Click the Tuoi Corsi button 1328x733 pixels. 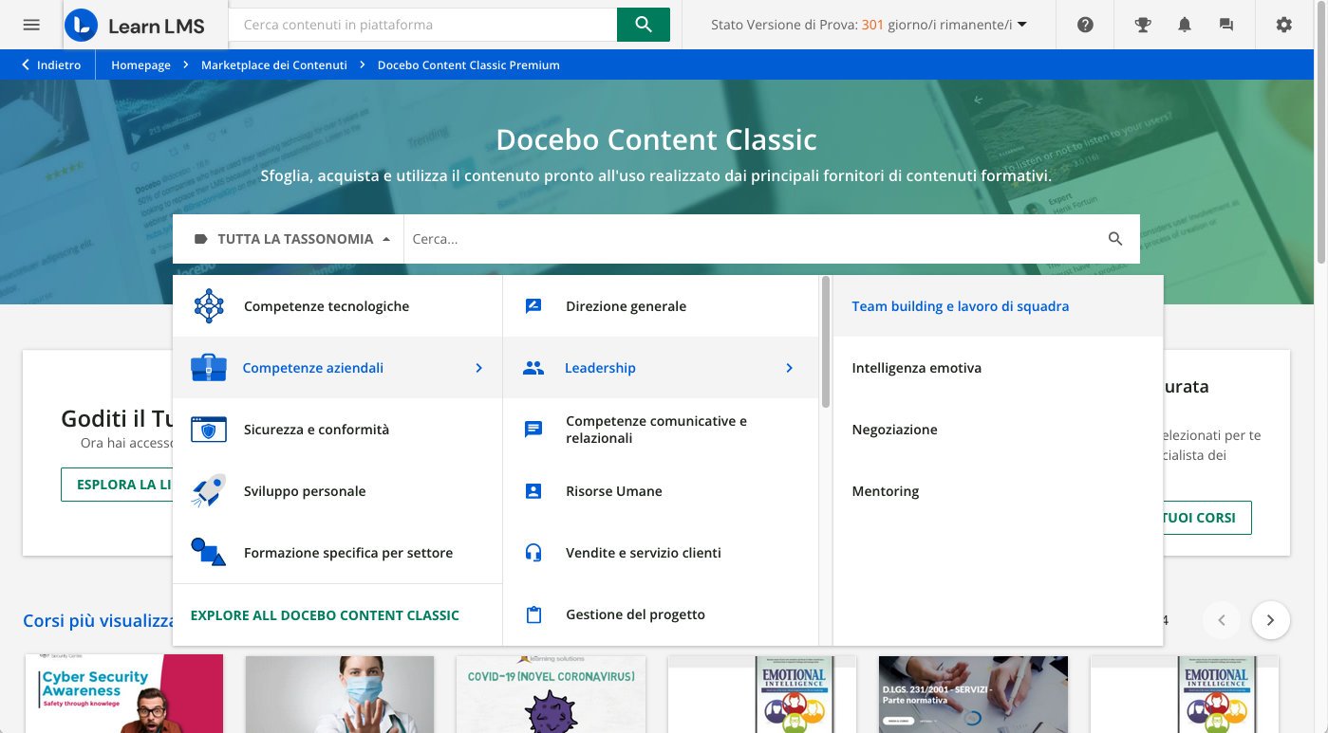point(1206,518)
